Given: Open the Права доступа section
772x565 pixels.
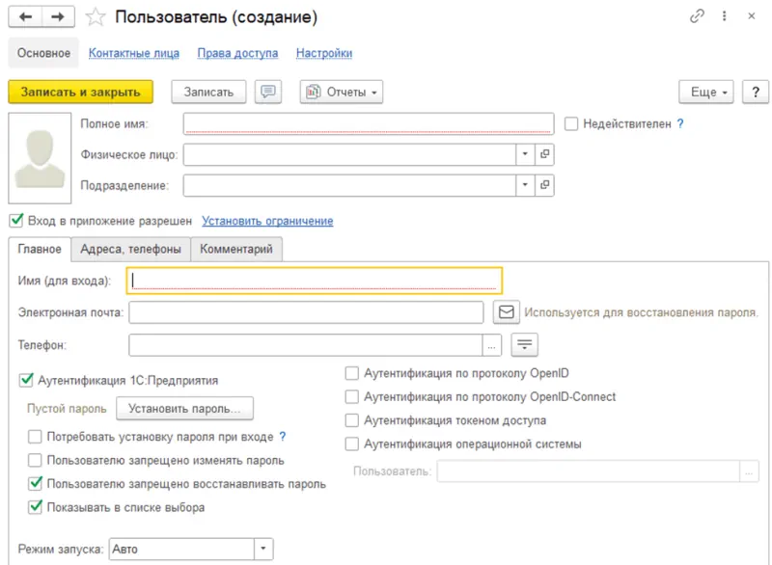Looking at the screenshot, I should pyautogui.click(x=236, y=53).
